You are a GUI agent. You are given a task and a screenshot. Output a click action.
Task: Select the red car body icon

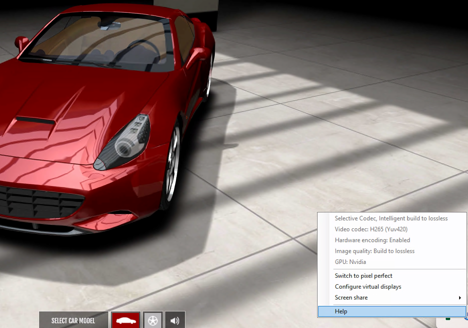126,320
